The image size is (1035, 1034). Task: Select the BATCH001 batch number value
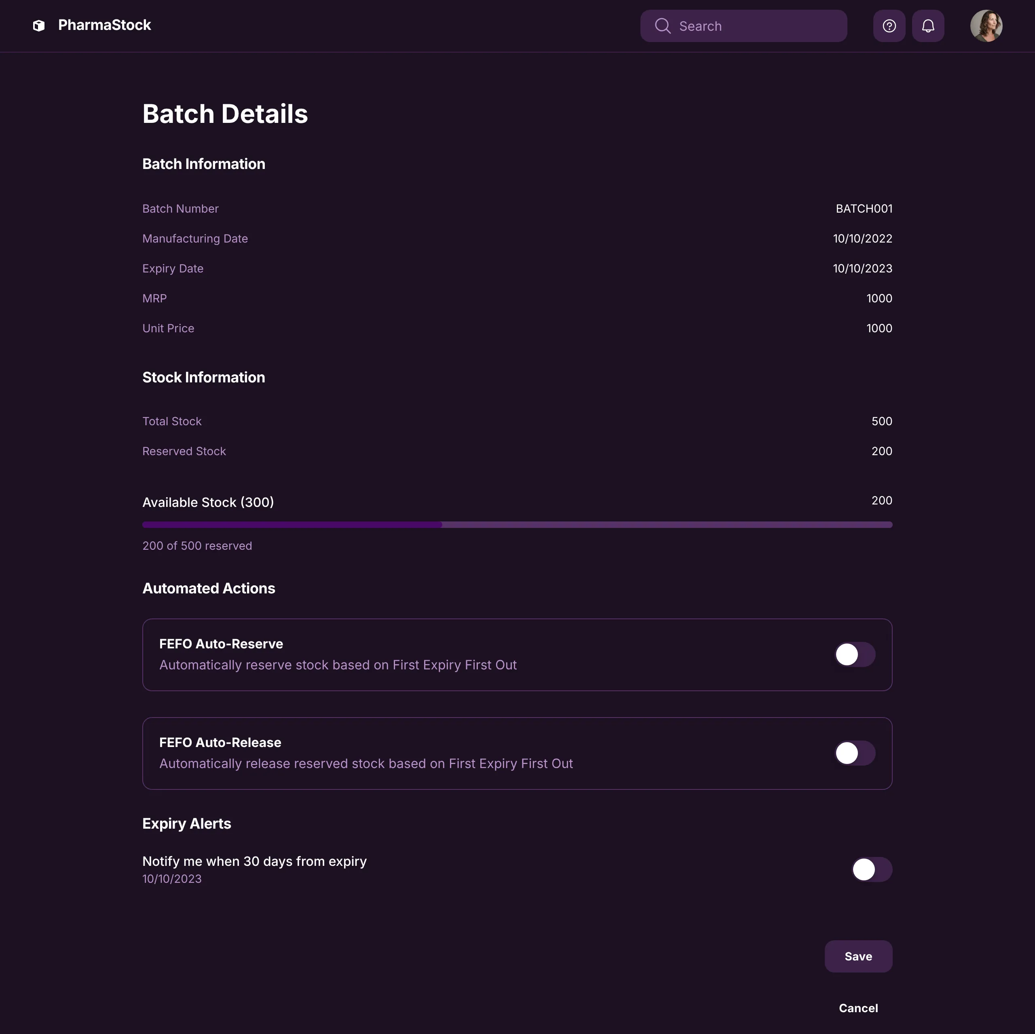(x=864, y=209)
